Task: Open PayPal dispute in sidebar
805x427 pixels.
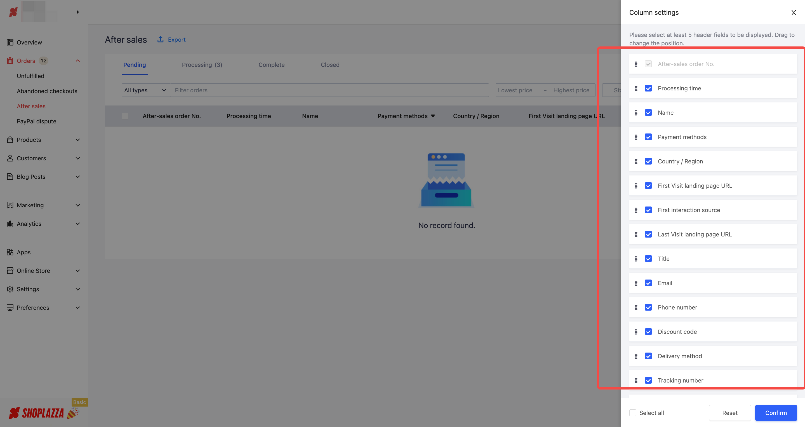Action: (37, 121)
